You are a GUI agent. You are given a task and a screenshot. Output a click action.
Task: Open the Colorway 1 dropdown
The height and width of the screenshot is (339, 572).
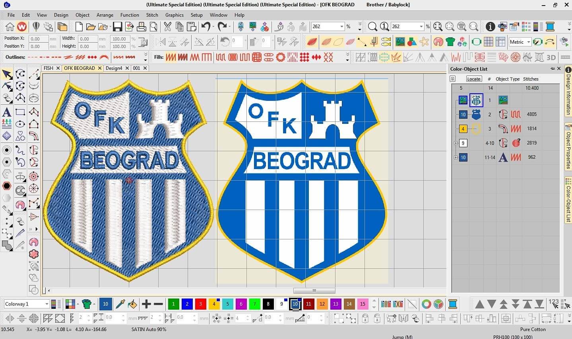coord(47,304)
